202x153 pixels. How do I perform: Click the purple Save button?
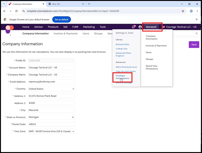194,45
